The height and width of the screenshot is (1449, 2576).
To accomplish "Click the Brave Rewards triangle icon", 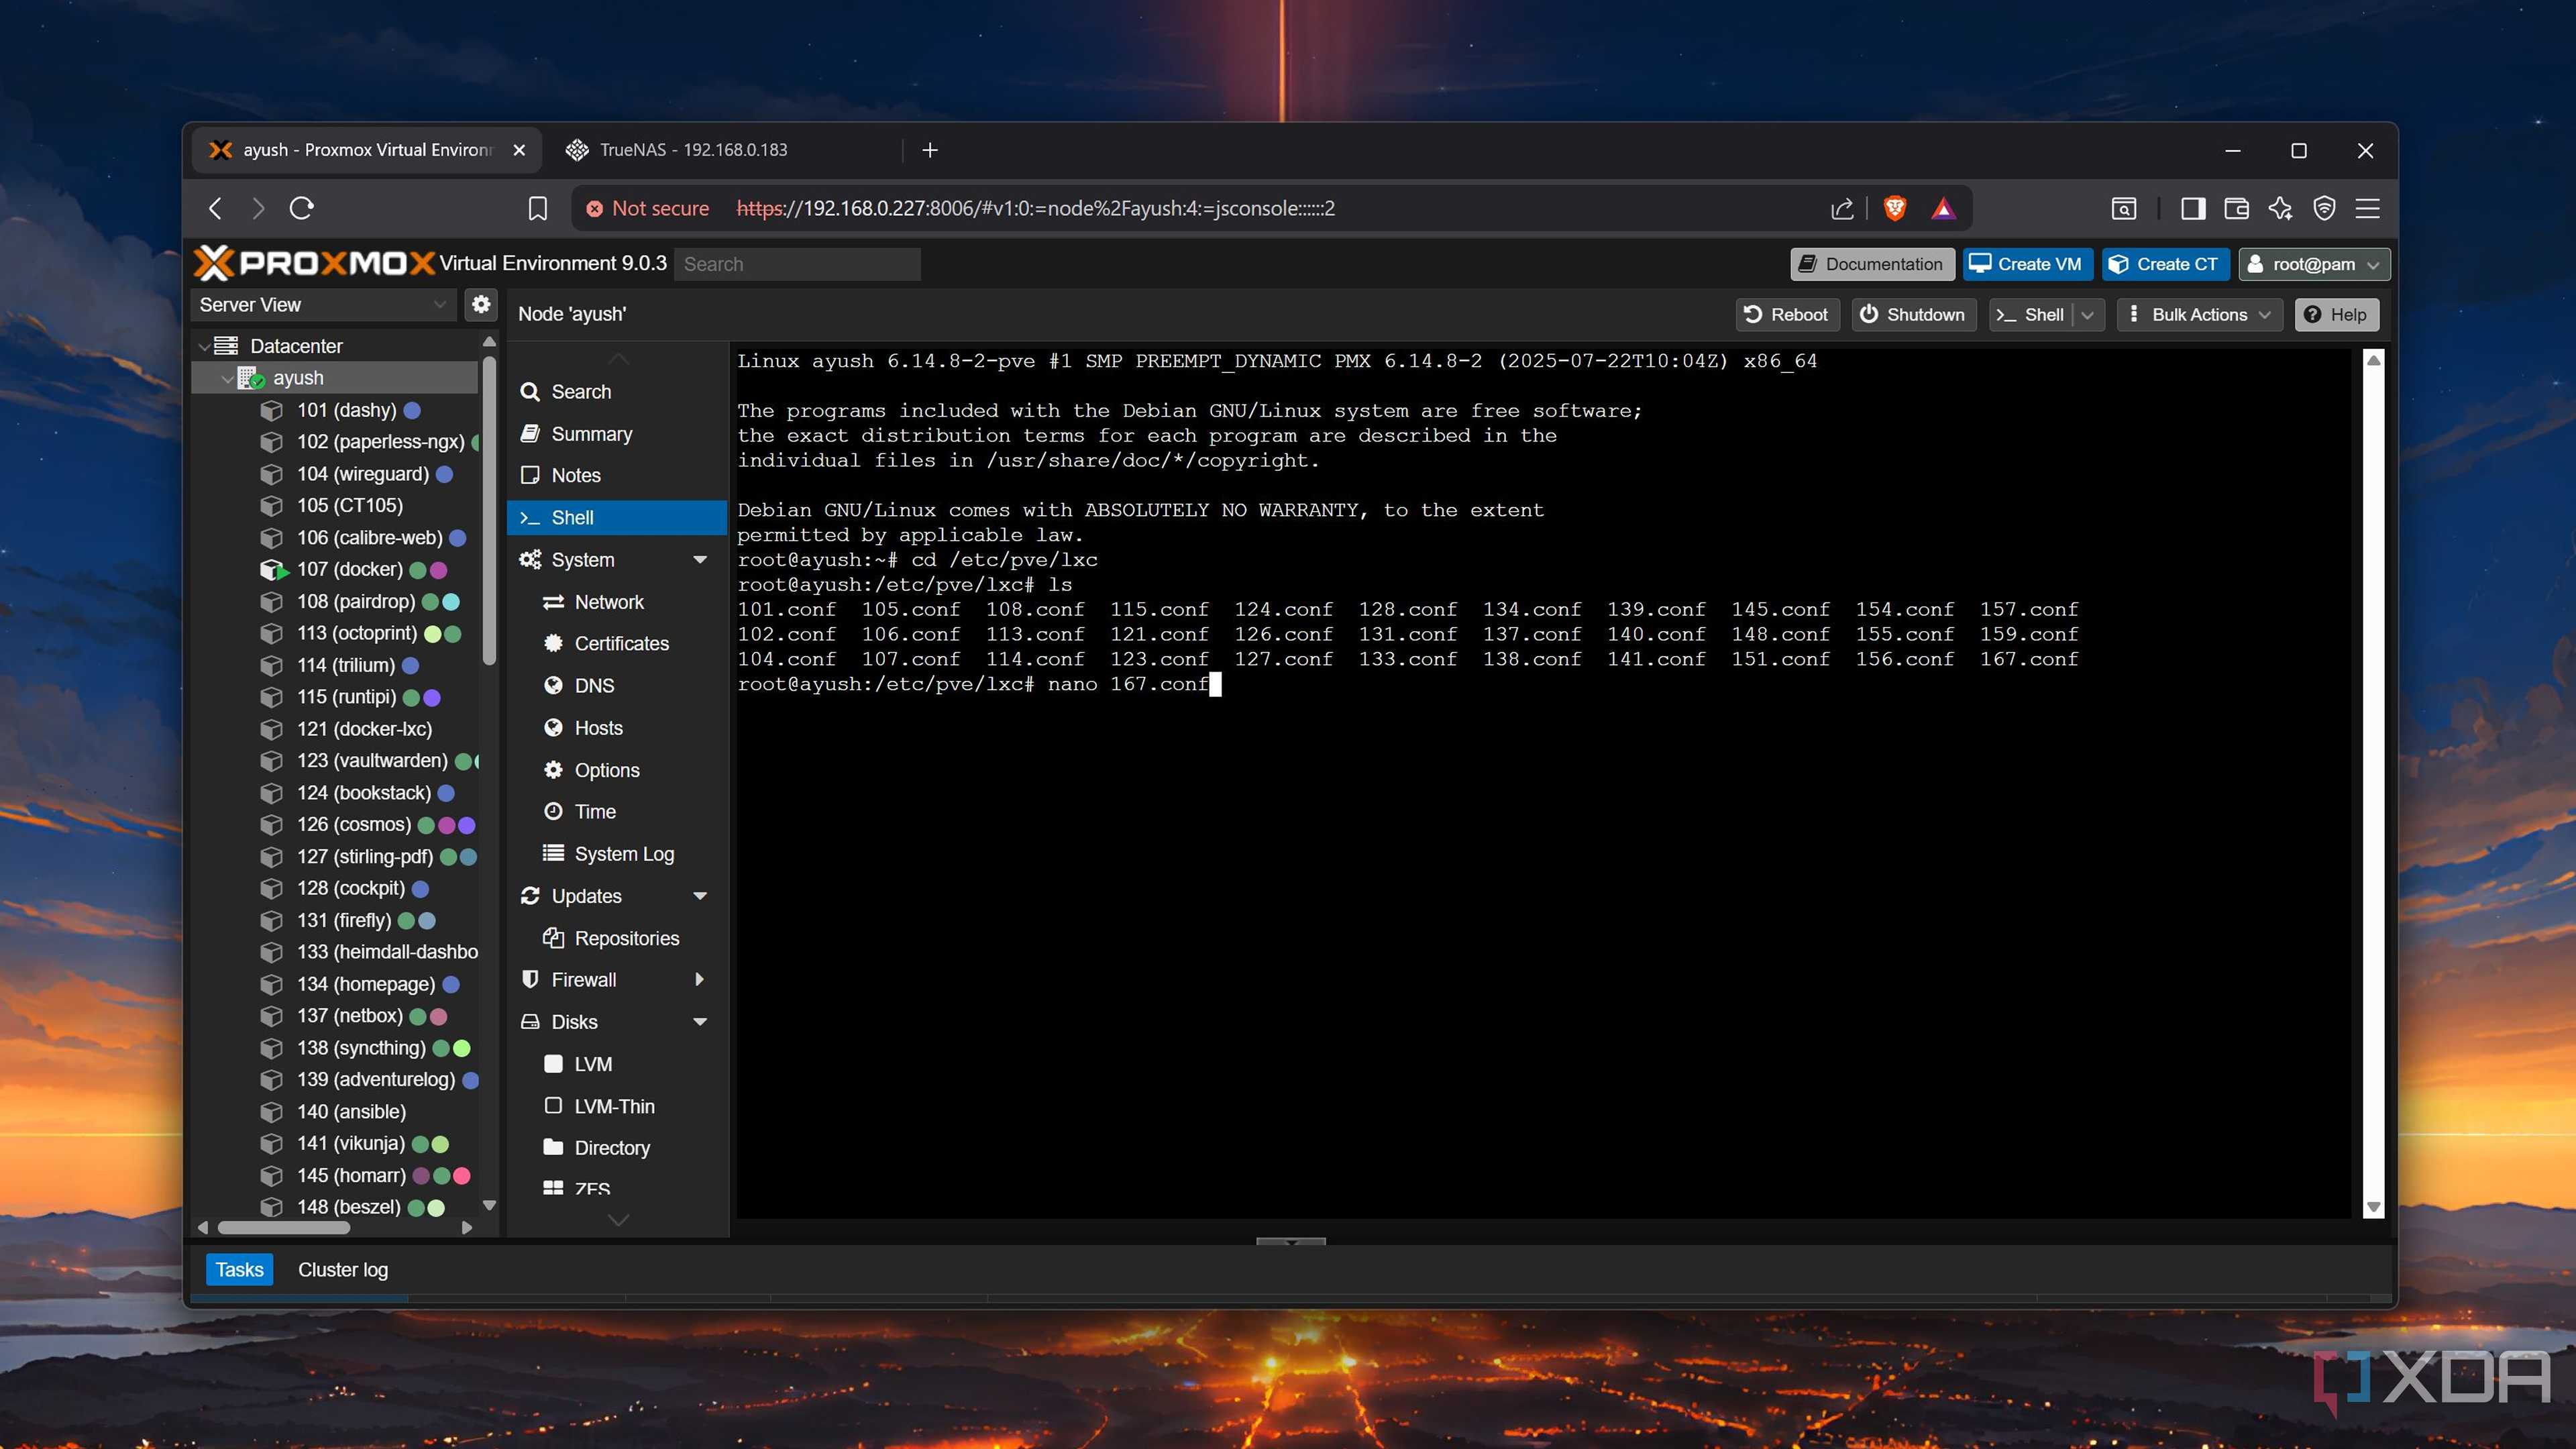I will point(1942,208).
